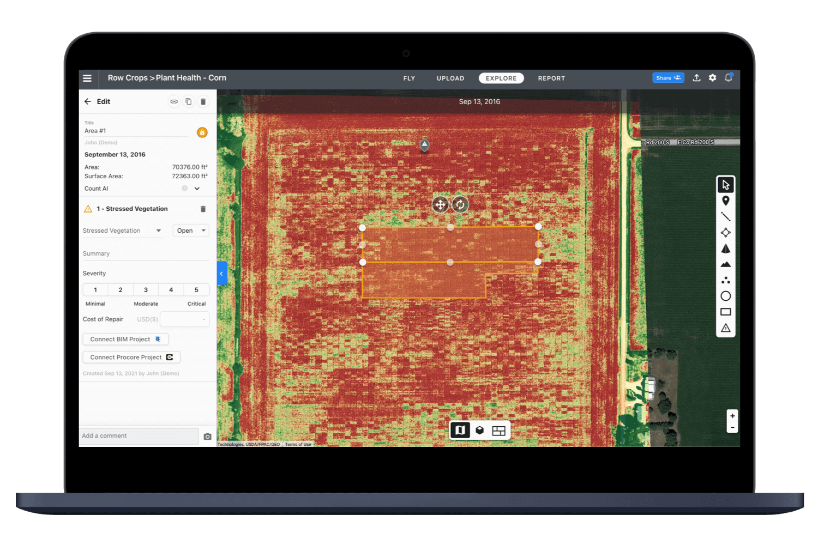The height and width of the screenshot is (545, 818).
Task: Open the issue status dropdown showing Open
Action: (190, 231)
